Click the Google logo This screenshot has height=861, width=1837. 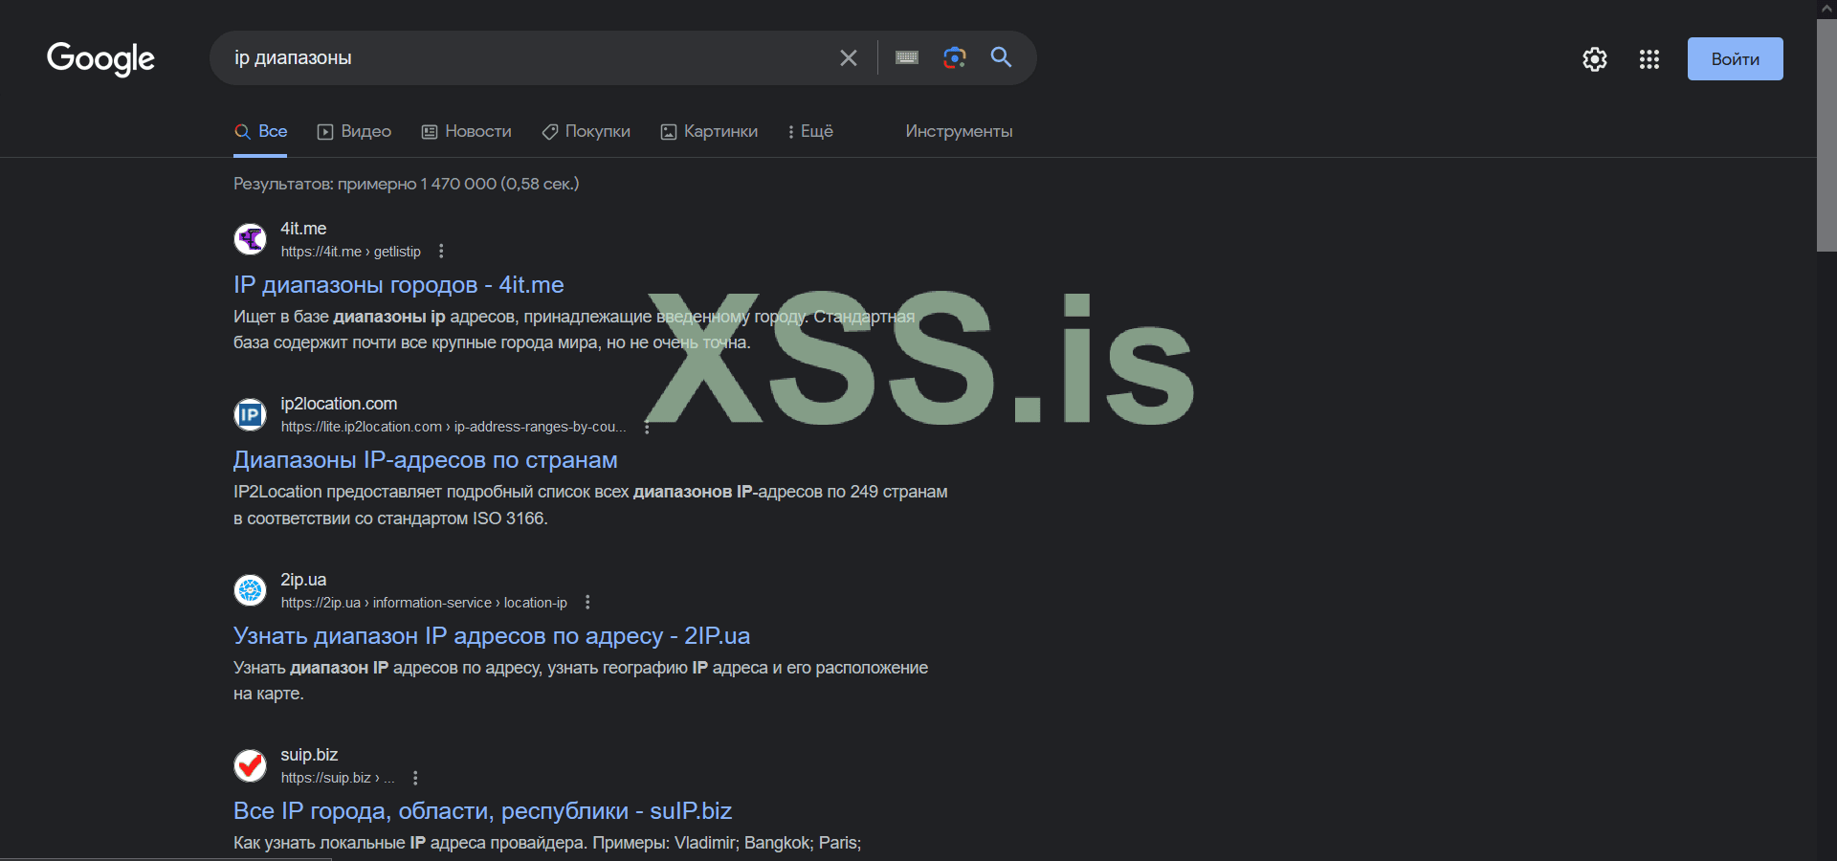point(100,58)
